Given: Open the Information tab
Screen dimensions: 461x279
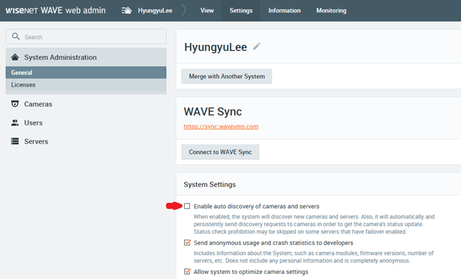Looking at the screenshot, I should pos(284,11).
